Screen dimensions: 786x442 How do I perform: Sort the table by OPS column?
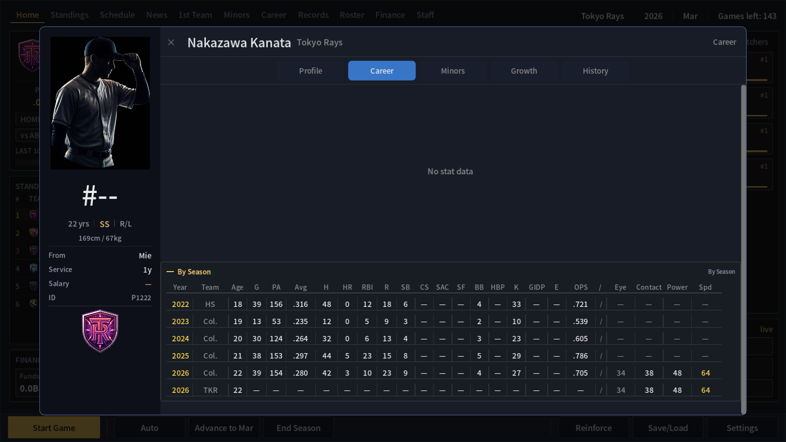point(581,287)
